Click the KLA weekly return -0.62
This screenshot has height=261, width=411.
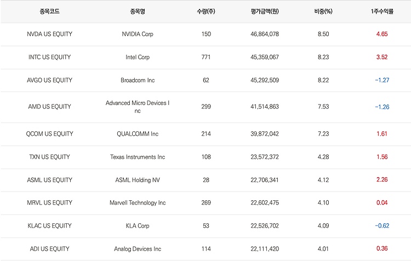(382, 225)
